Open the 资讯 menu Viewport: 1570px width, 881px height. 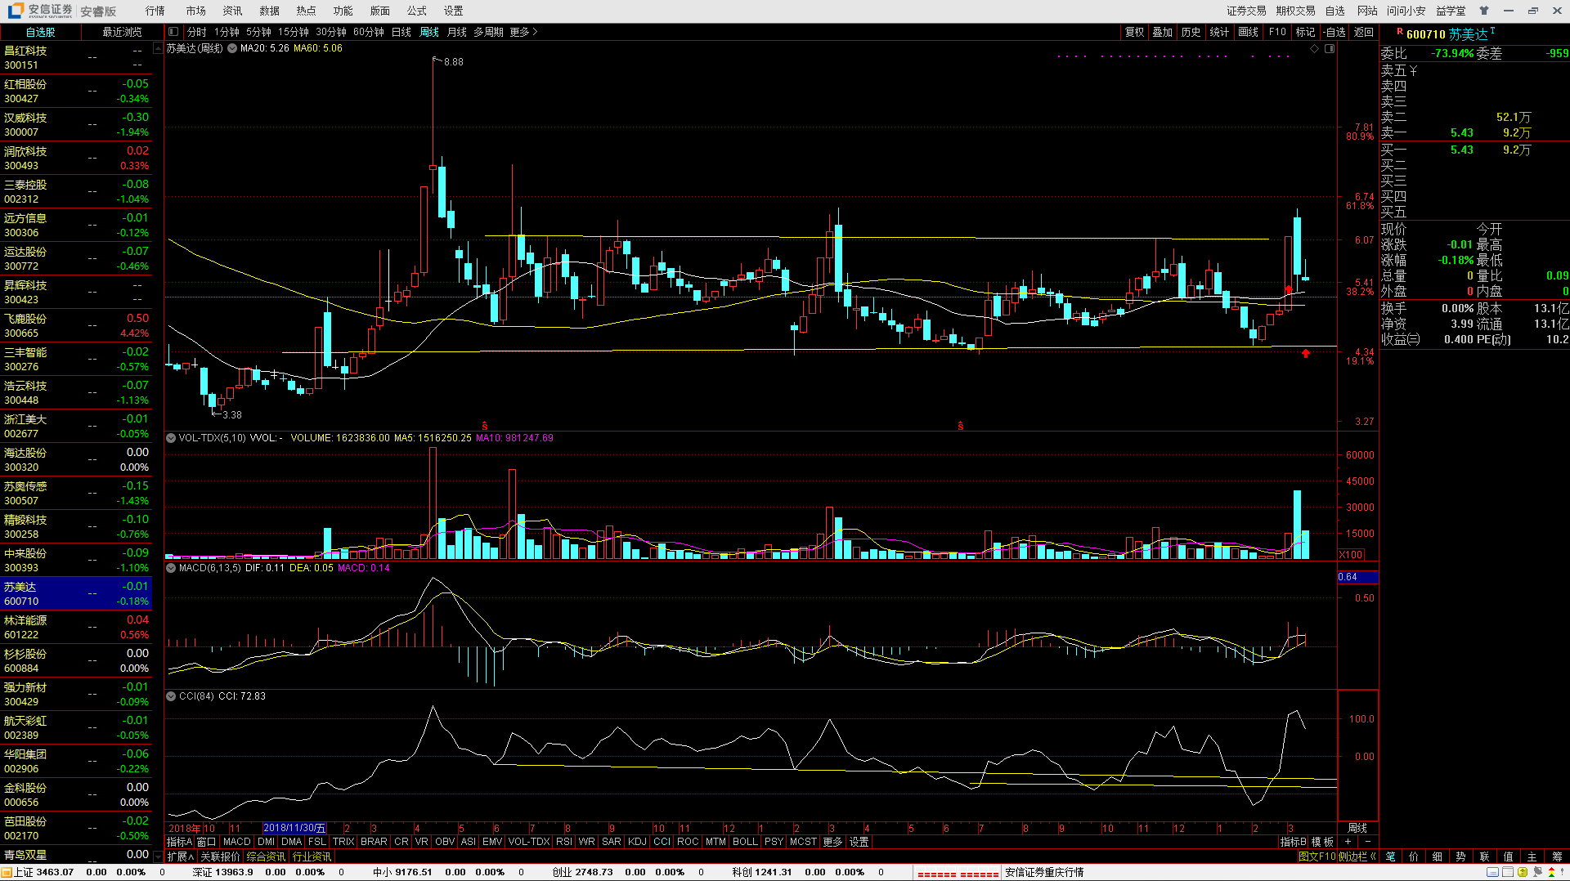[x=233, y=11]
